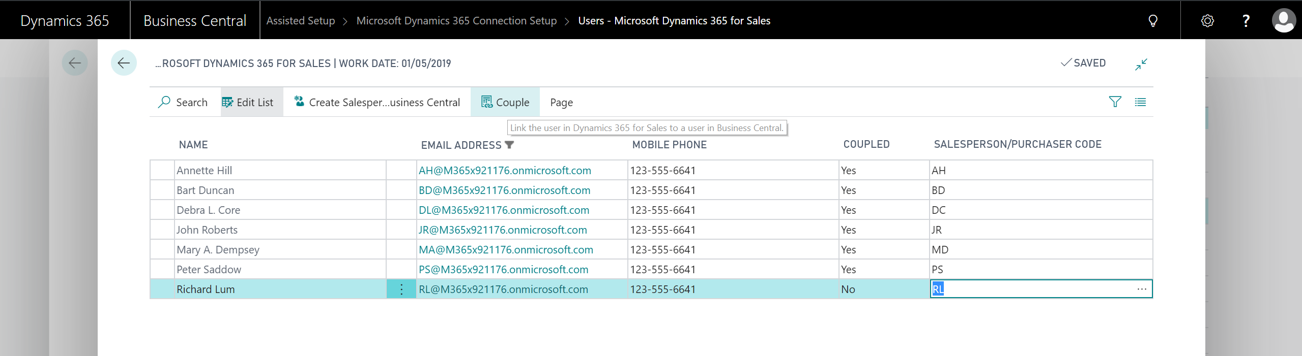Image resolution: width=1302 pixels, height=356 pixels.
Task: Open Mary A. Dempsey's email link
Action: 506,250
